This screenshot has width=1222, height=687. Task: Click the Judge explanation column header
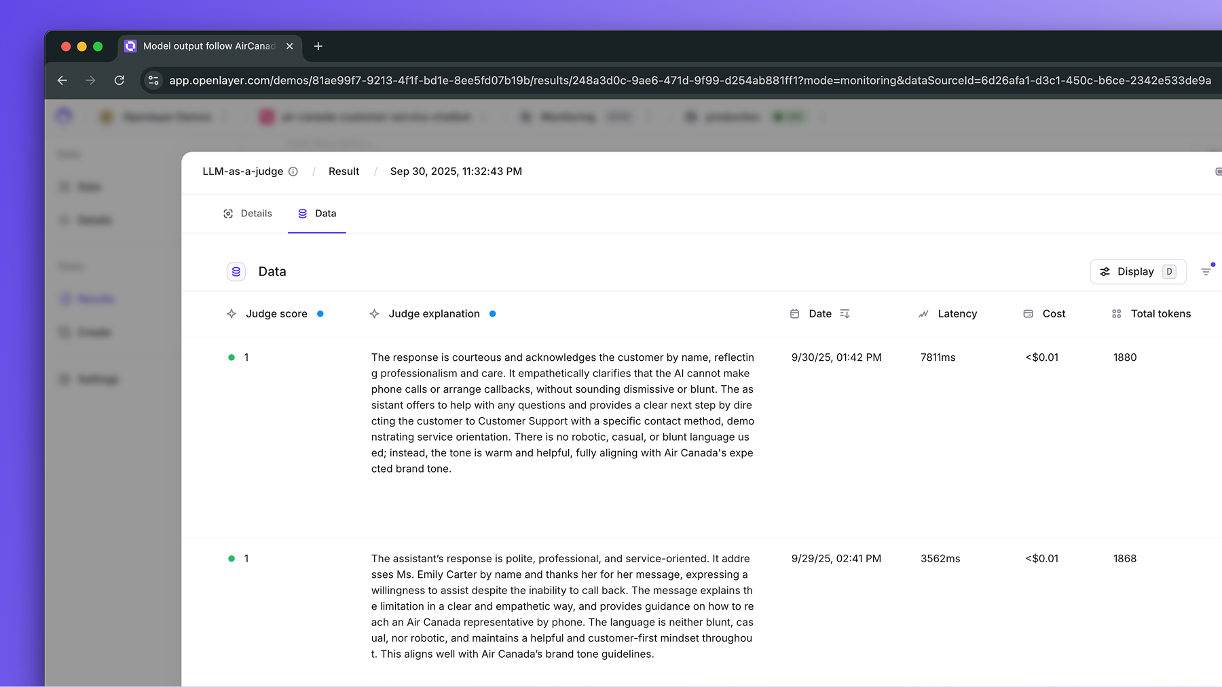pos(434,313)
